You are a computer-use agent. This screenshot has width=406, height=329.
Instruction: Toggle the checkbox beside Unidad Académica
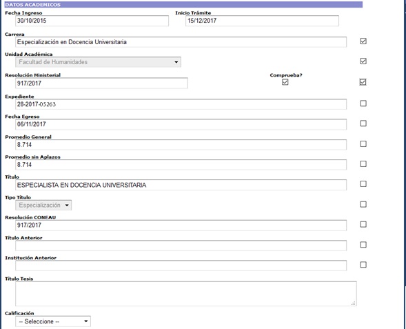(x=363, y=61)
